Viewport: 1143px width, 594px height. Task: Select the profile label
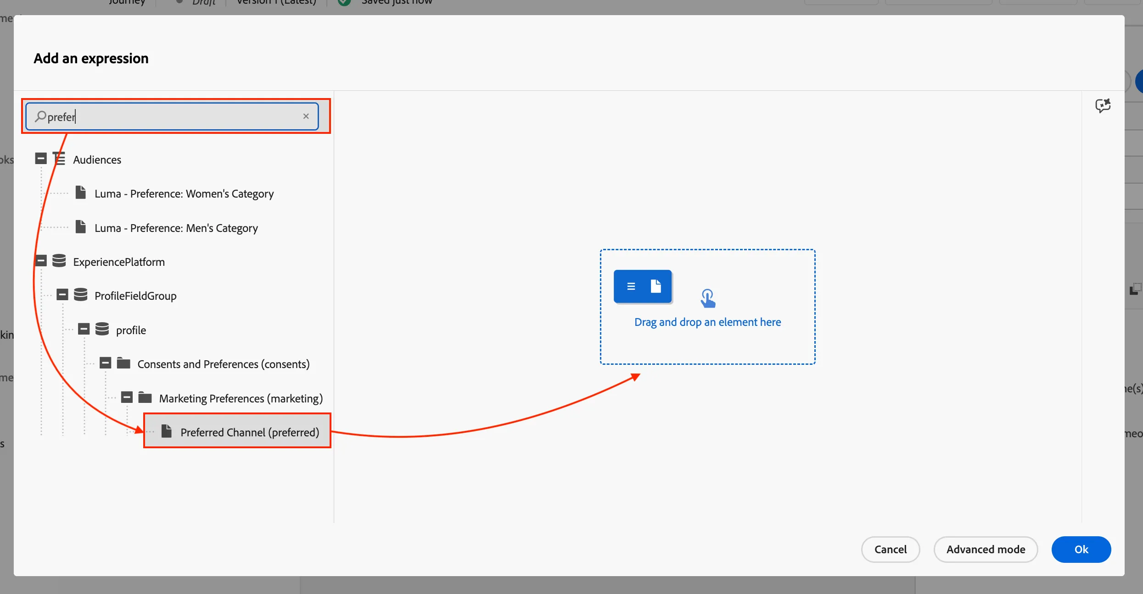[131, 330]
